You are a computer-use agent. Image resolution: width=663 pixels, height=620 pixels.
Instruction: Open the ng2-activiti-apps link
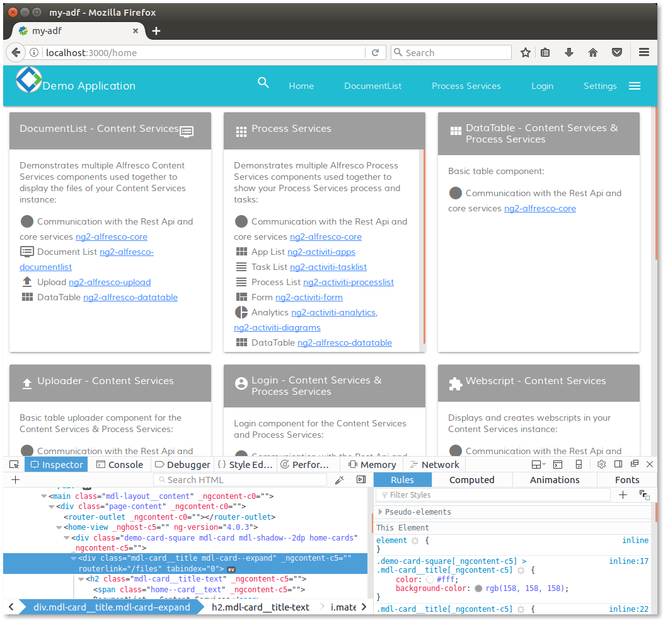pyautogui.click(x=321, y=252)
